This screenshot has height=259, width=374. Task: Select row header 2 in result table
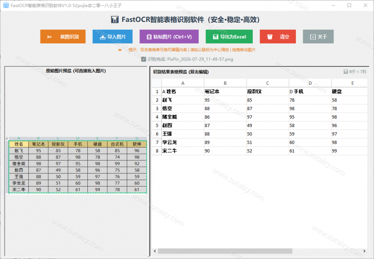tap(157, 100)
